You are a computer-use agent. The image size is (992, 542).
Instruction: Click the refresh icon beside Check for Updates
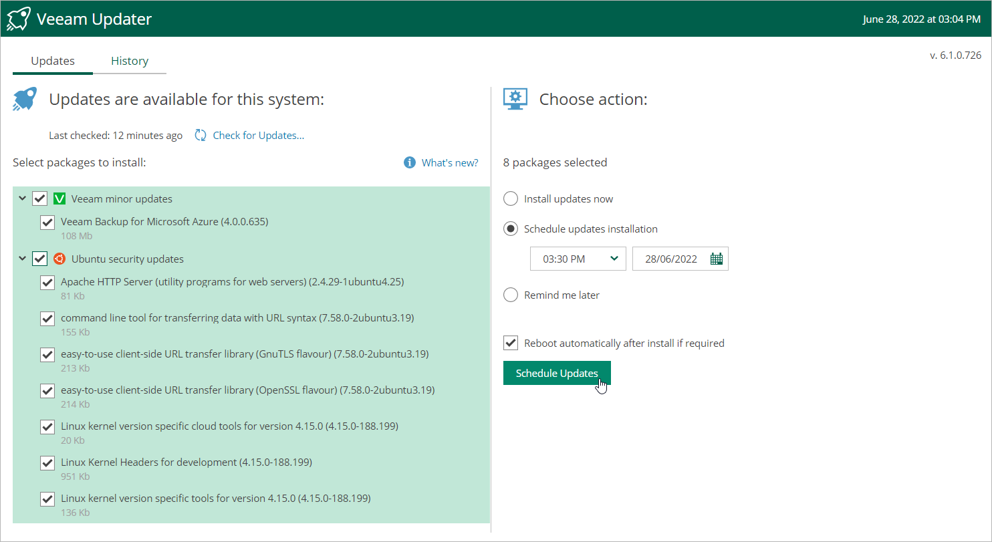[x=201, y=136]
